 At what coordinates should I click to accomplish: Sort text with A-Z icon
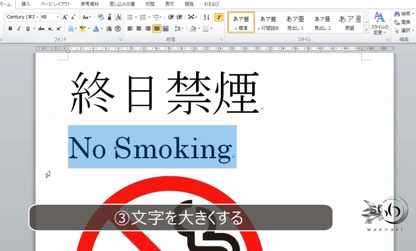[x=206, y=17]
